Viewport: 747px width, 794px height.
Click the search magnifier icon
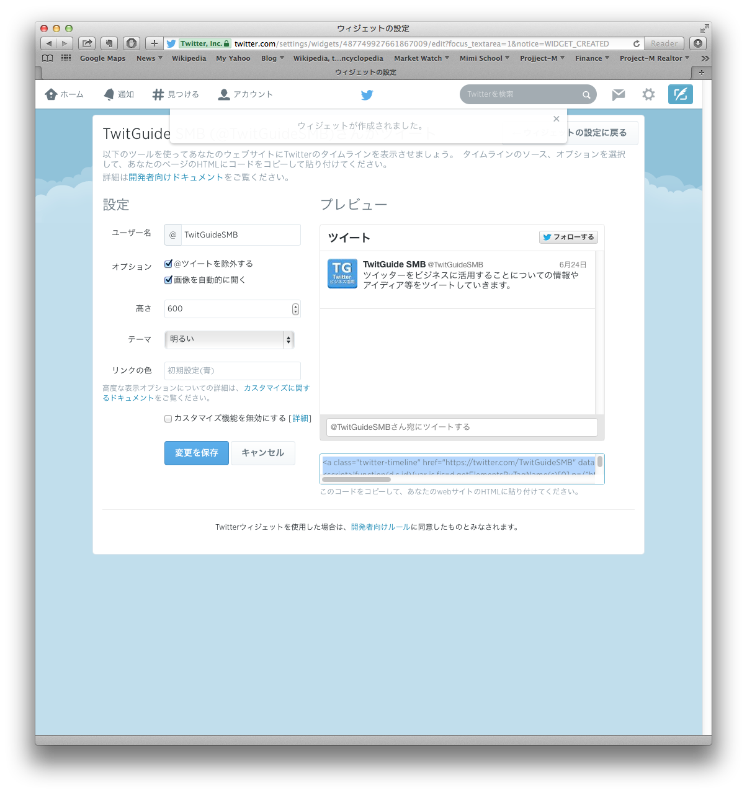(x=586, y=95)
